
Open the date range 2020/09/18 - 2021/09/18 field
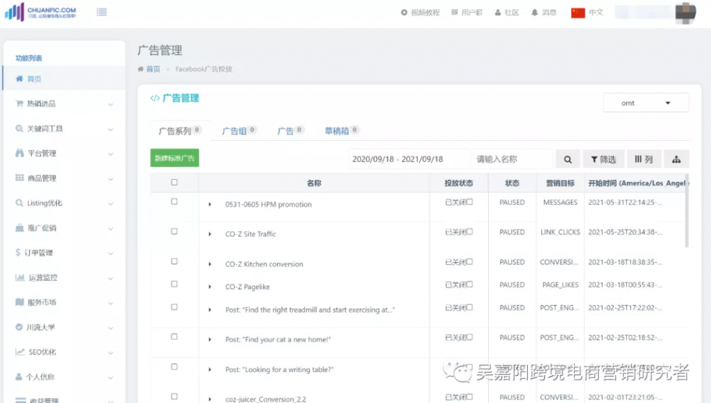click(x=409, y=159)
